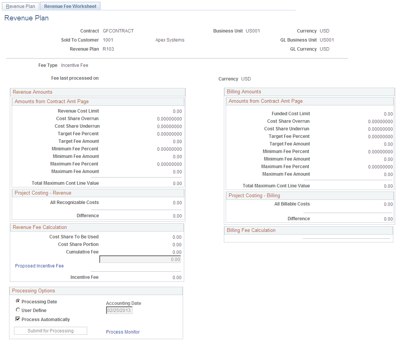Viewport: 399px width, 343px height.
Task: Open the GL Business Unit US001 link
Action: [327, 40]
